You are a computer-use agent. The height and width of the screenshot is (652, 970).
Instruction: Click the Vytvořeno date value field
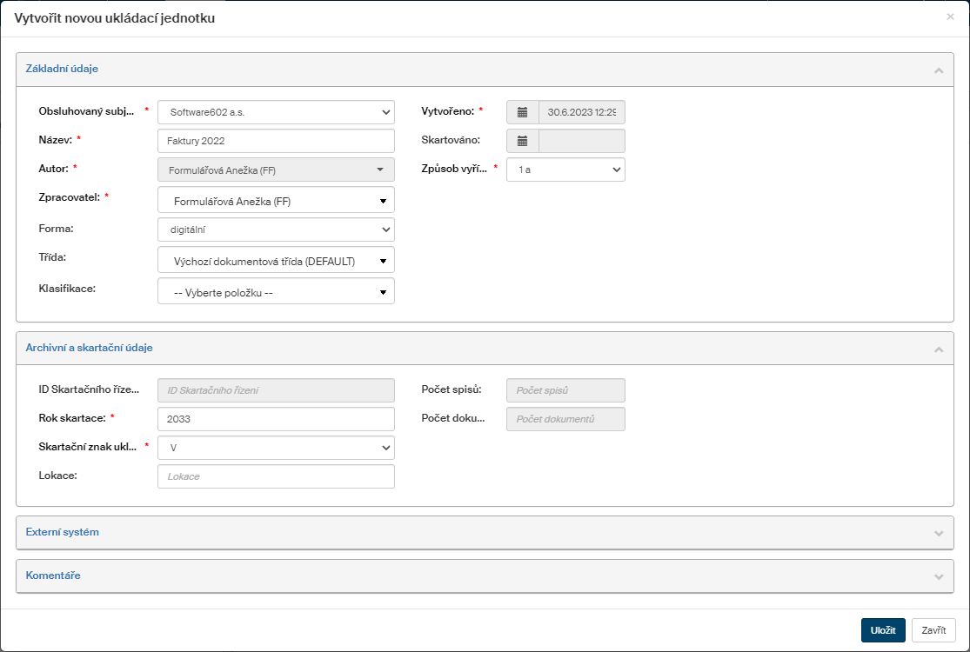pos(581,112)
